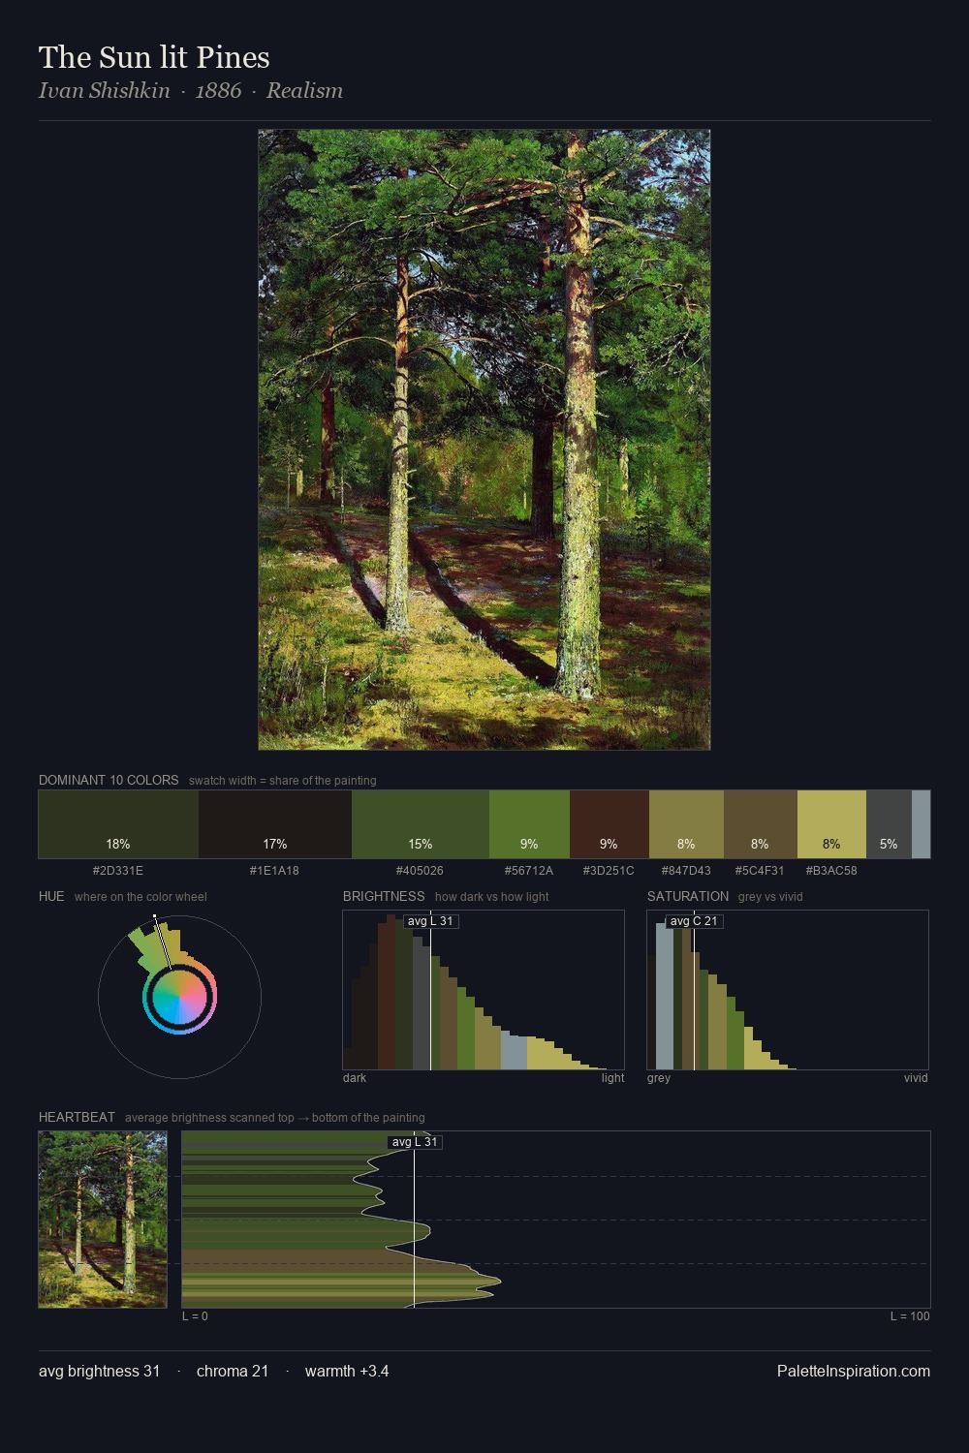Click the DOMINANT 10 COLORS heading
This screenshot has width=969, height=1453.
tap(109, 780)
